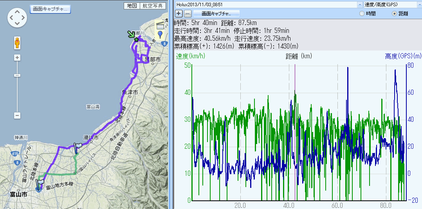Image resolution: width=422 pixels, height=209 pixels.
Task: Click the map zoom slider handle
Action: 17,75
